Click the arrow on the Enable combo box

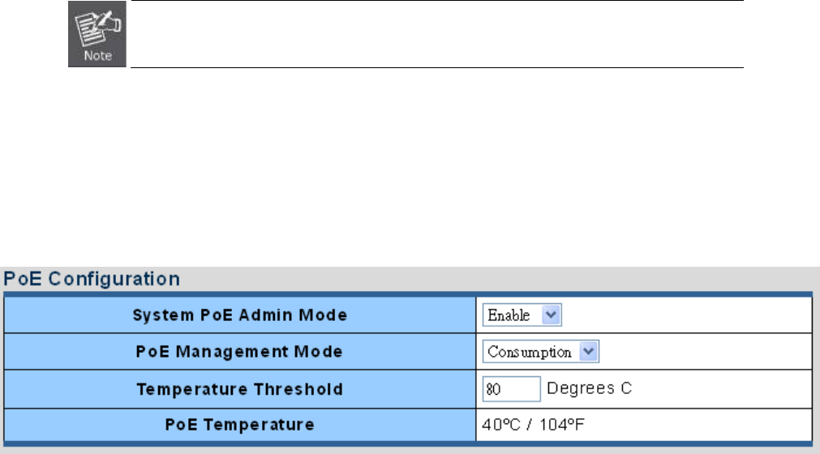552,315
